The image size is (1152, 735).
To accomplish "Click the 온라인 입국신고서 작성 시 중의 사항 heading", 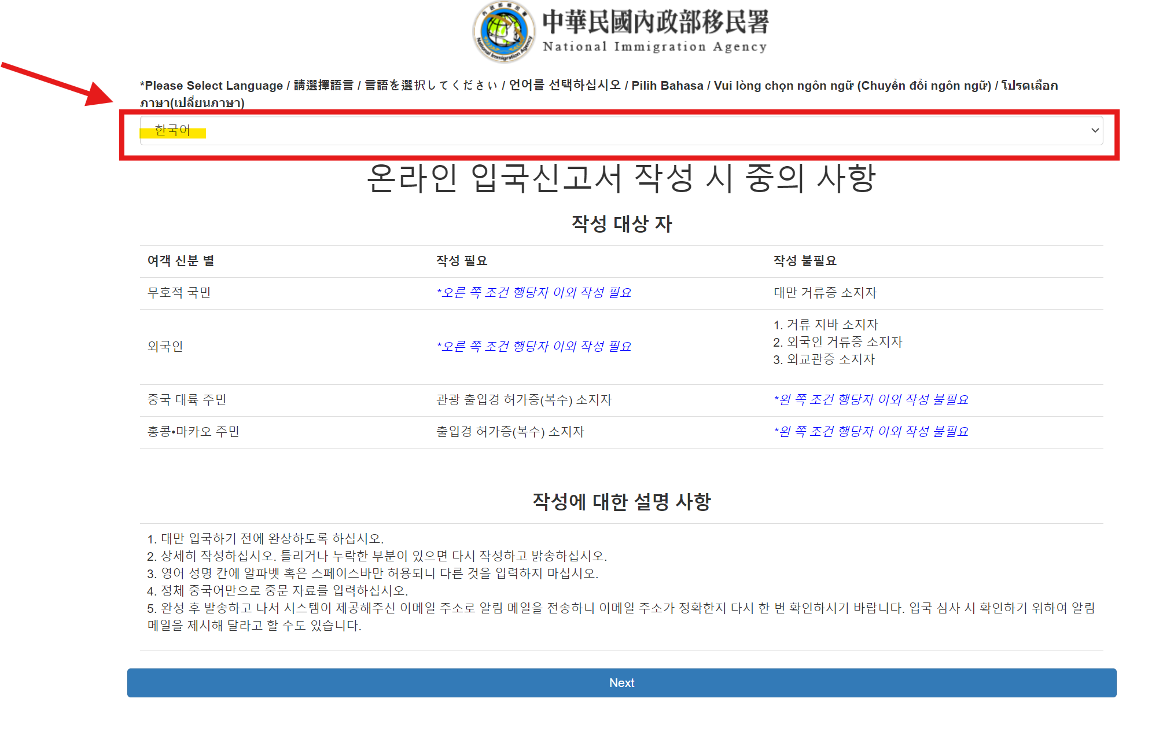I will point(621,178).
